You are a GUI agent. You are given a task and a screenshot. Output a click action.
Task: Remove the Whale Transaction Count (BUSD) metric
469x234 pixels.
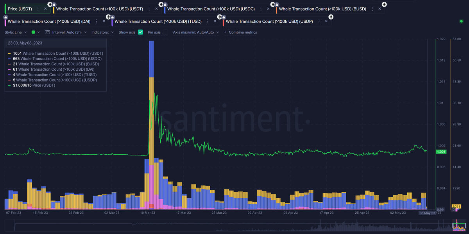(x=379, y=8)
